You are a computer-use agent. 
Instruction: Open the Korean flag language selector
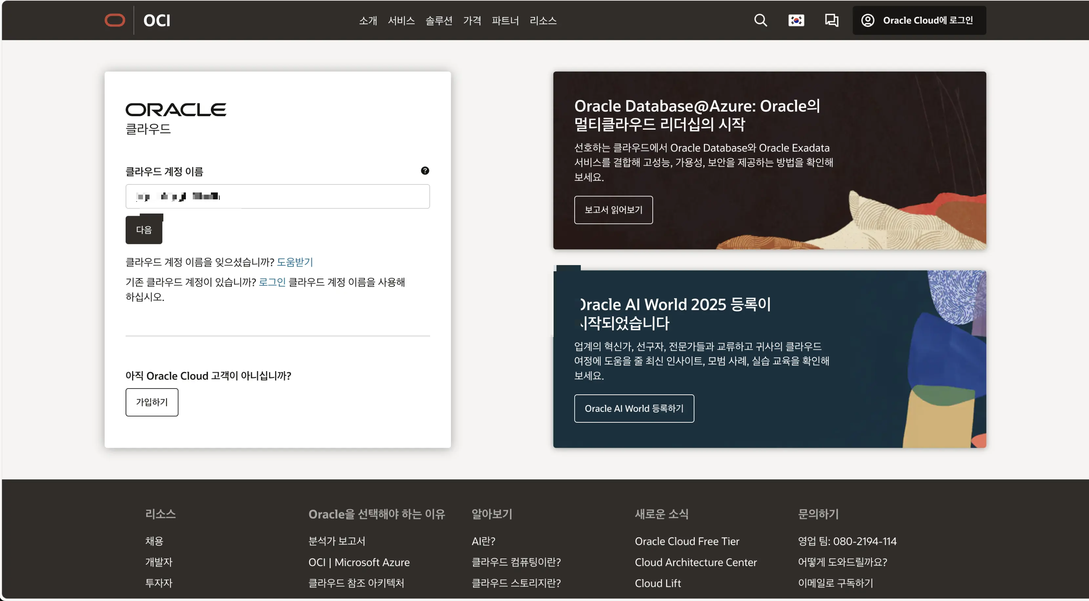click(796, 20)
